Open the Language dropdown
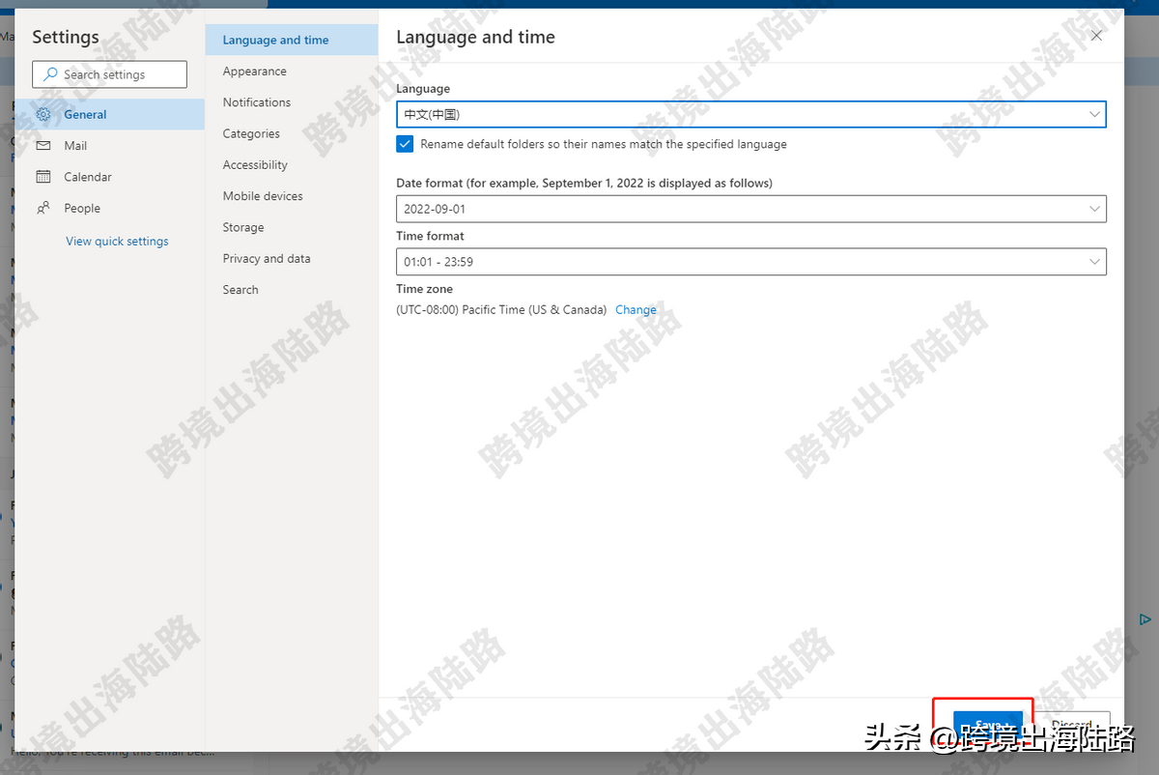Viewport: 1159px width, 775px height. pyautogui.click(x=751, y=114)
